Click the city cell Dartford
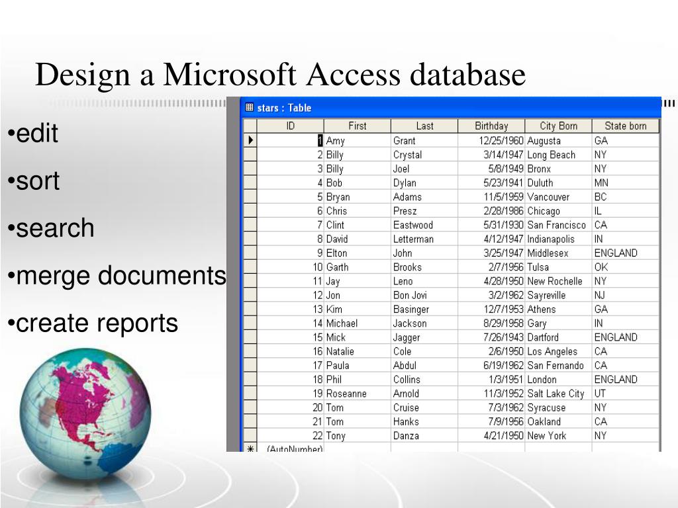Image resolution: width=678 pixels, height=508 pixels. tap(559, 337)
